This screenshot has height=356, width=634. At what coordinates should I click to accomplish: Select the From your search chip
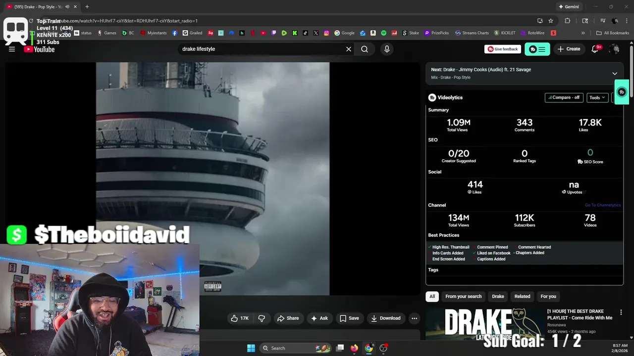click(463, 296)
